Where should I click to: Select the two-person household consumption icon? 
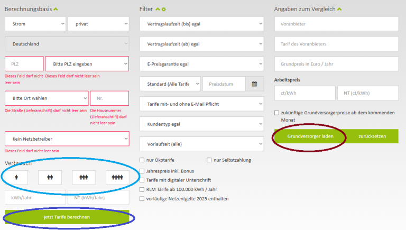[50, 178]
